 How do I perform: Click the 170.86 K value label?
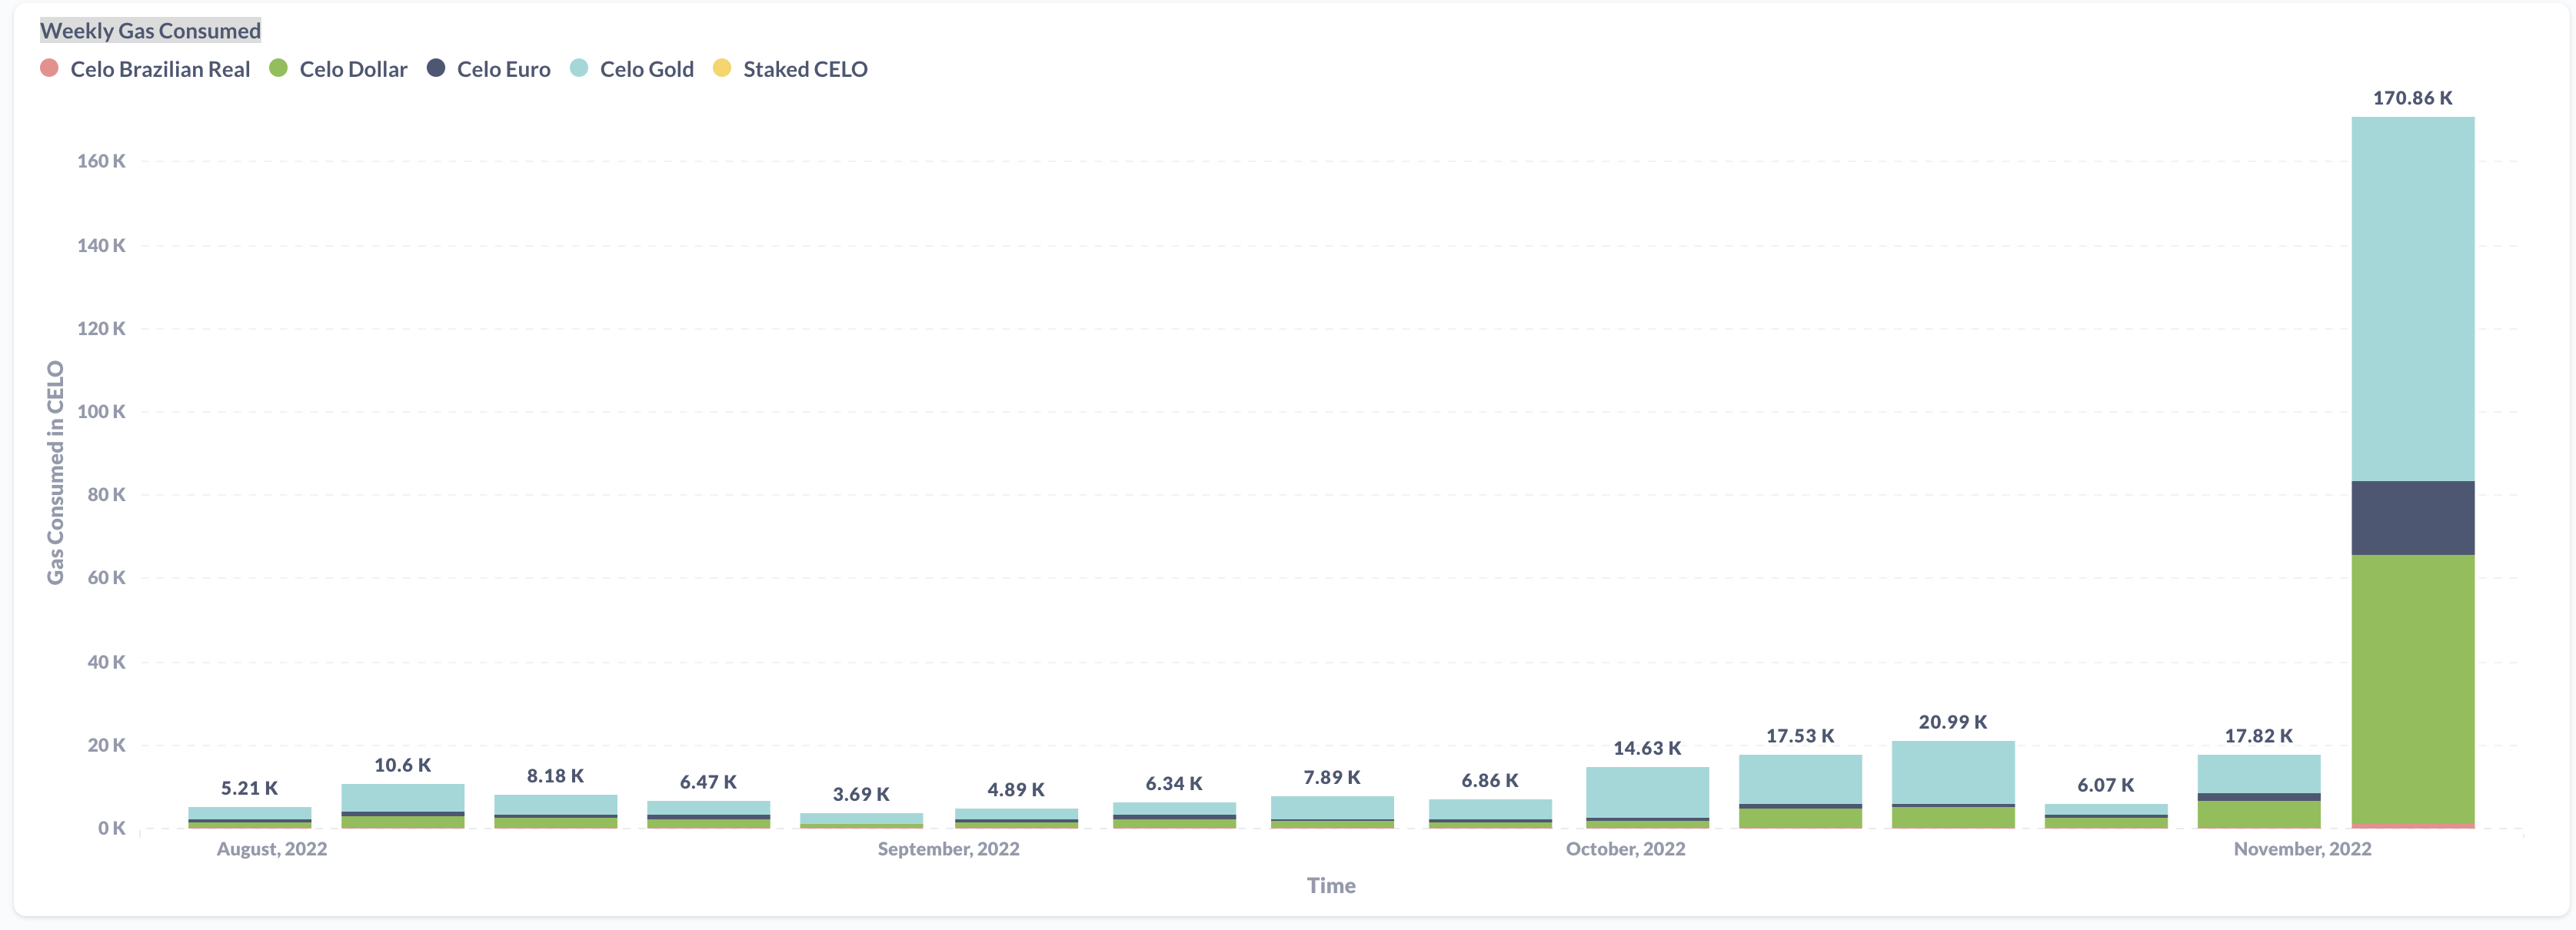click(x=2412, y=98)
